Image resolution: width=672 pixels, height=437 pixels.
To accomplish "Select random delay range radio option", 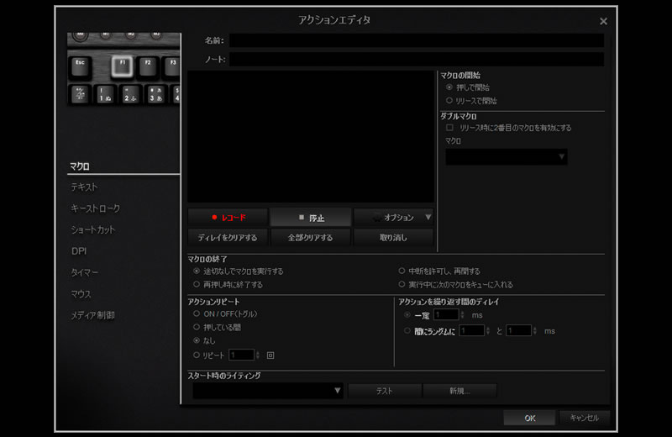I will 407,330.
